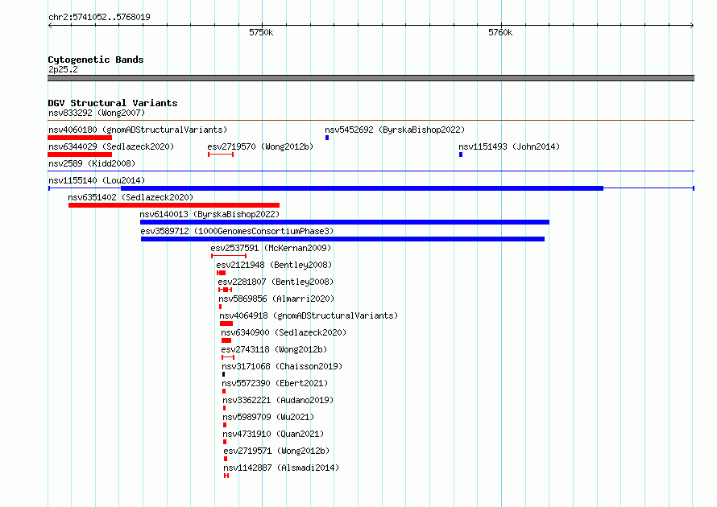Image resolution: width=717 pixels, height=507 pixels.
Task: Click the left arrow of the ruler
Action: (x=50, y=25)
